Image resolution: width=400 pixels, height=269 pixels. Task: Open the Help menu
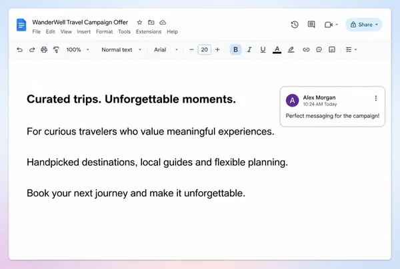(x=172, y=32)
